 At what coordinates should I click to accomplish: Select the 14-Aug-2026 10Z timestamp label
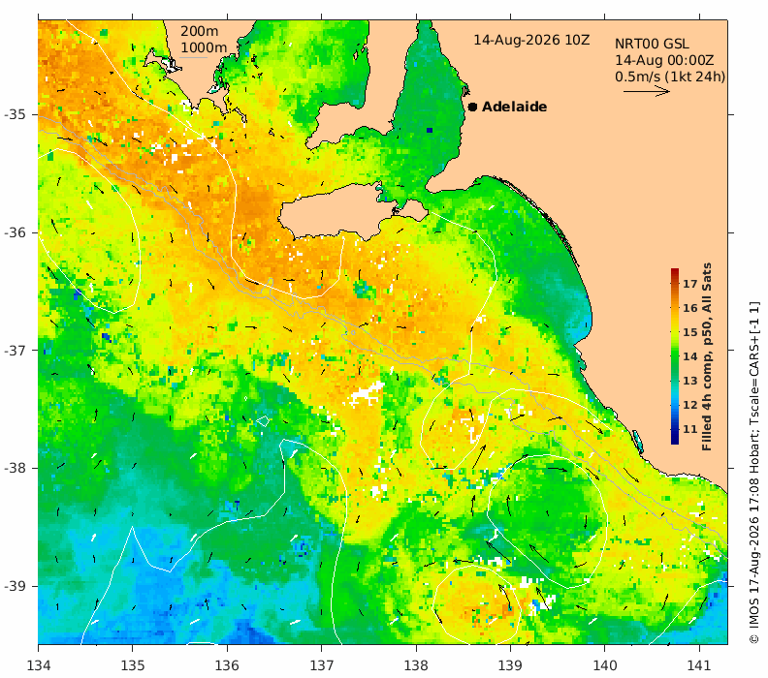coord(531,40)
